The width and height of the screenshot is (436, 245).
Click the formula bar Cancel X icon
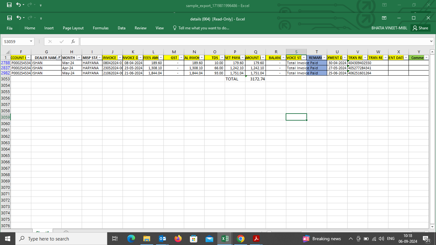coord(50,41)
